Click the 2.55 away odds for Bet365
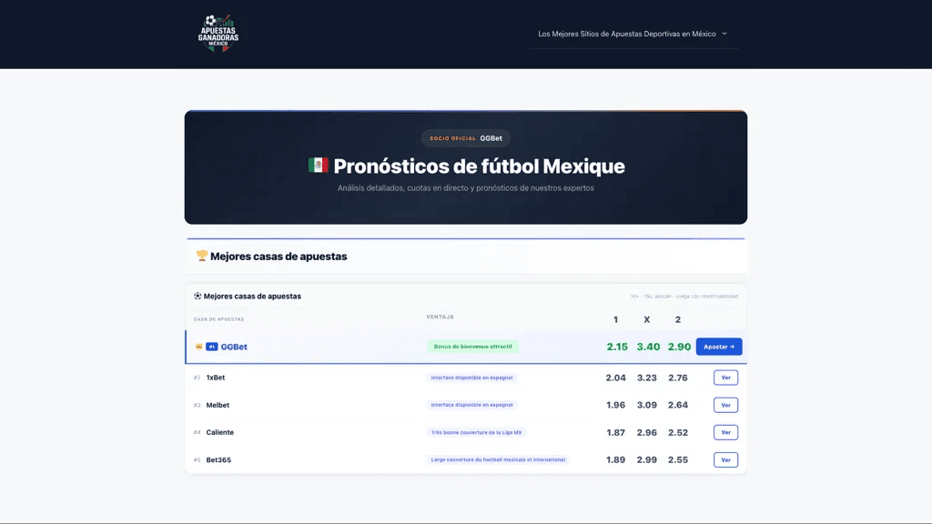The width and height of the screenshot is (932, 524). tap(677, 459)
